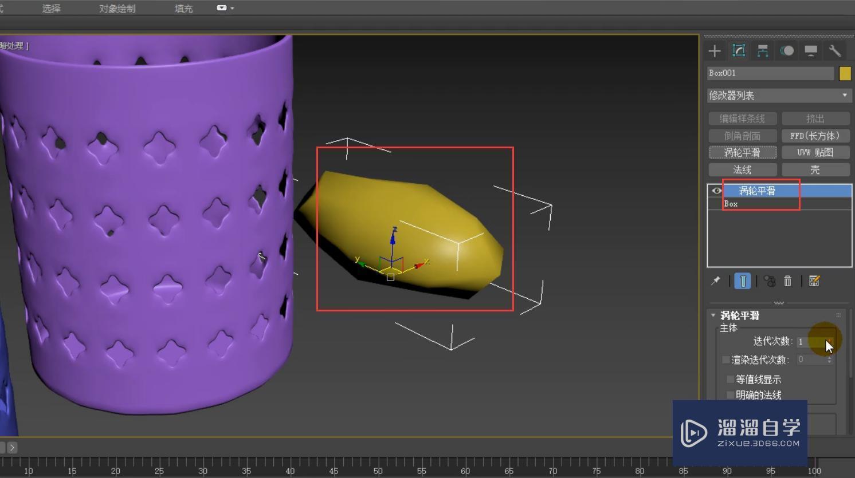Toggle 涡轮平滑 modifier eye visibility
The image size is (855, 478).
(716, 191)
